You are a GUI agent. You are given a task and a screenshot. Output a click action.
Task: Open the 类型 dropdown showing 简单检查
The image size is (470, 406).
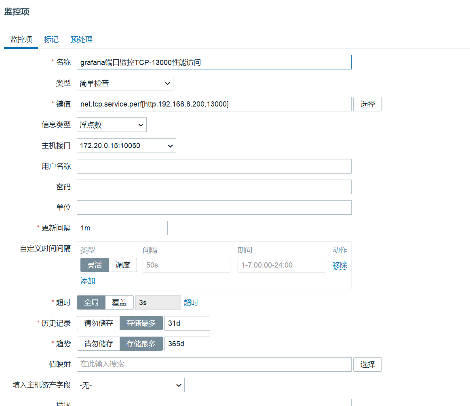click(125, 83)
